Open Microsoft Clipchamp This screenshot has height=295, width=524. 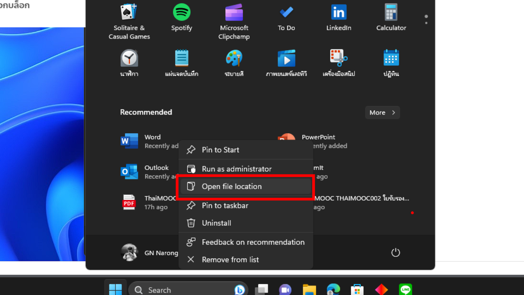[234, 21]
